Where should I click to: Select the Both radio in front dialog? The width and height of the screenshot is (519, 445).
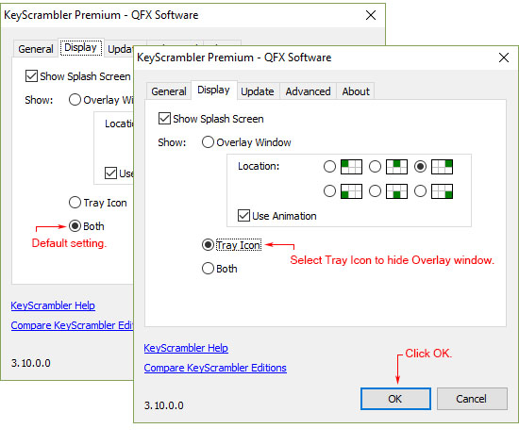click(208, 268)
